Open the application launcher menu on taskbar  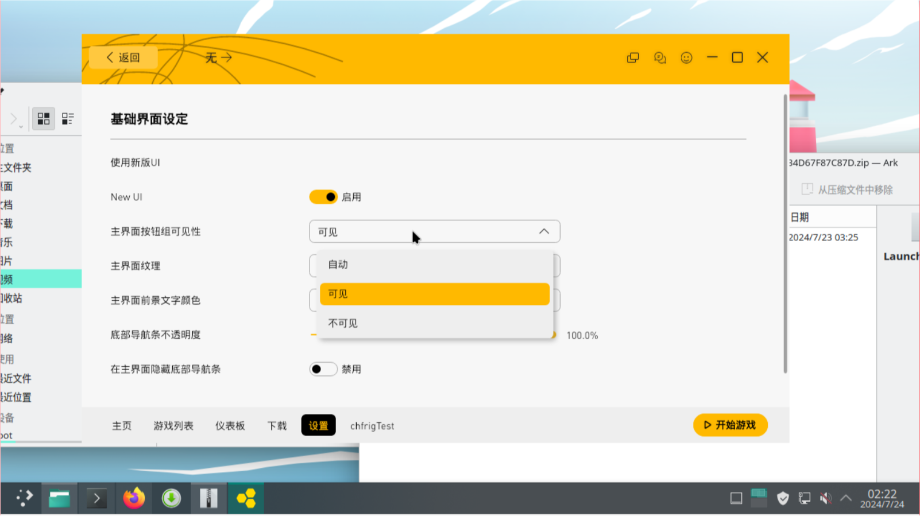pos(24,498)
